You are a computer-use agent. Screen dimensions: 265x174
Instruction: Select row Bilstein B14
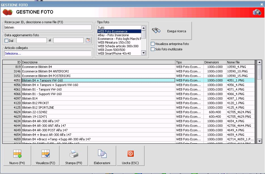[129, 98]
